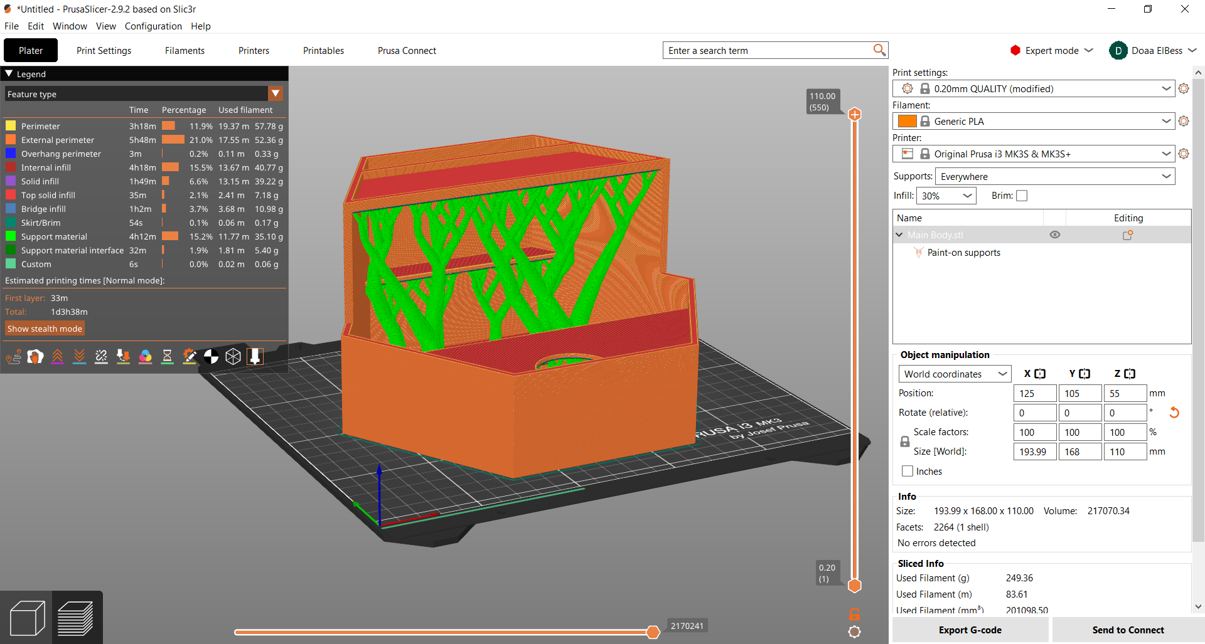Click the Plater tab button

pos(31,50)
